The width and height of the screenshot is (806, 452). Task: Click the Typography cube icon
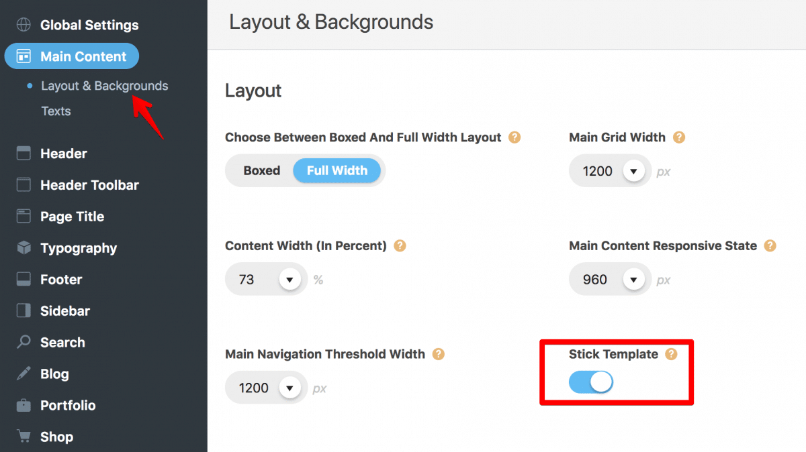[21, 247]
